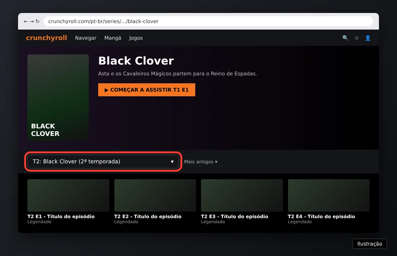Go forward with the browser forward arrow
This screenshot has width=397, height=256.
pyautogui.click(x=32, y=22)
